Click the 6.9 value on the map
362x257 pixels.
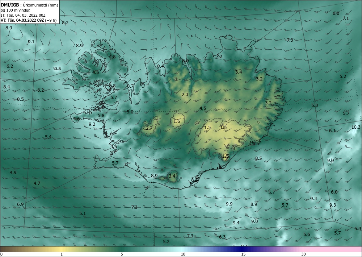coord(20,204)
